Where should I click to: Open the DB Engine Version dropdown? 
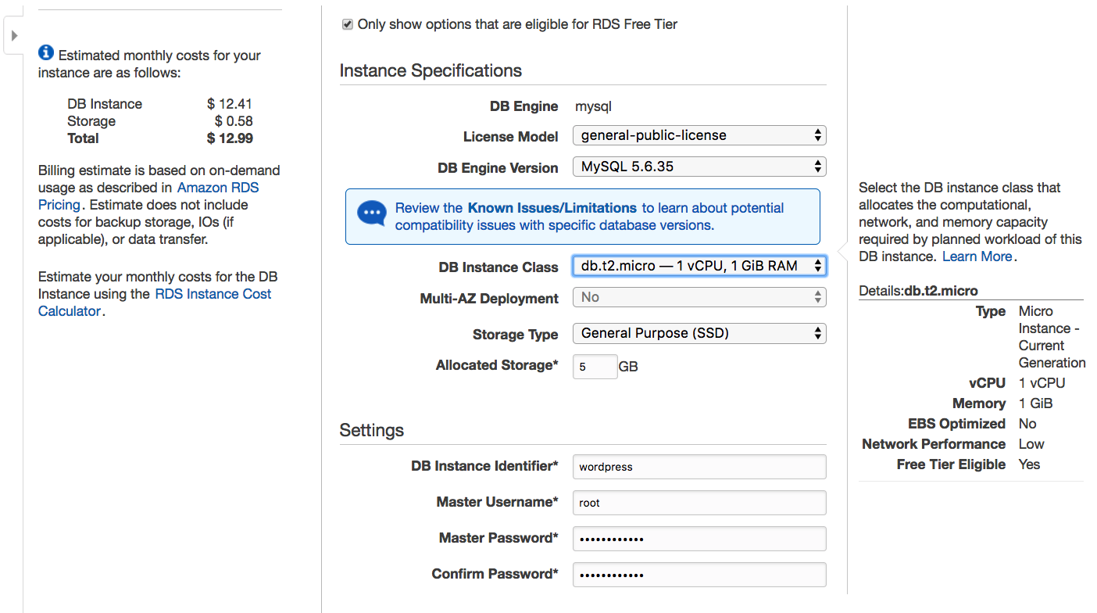point(699,167)
